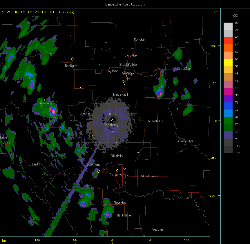Click the white caret marker west of Ponoka
This screenshot has width=250, height=244.
[x=106, y=43]
